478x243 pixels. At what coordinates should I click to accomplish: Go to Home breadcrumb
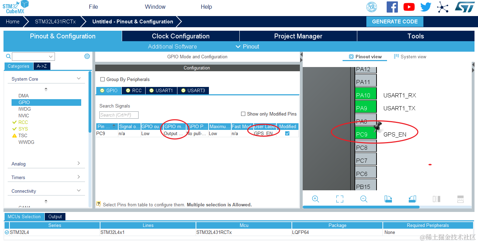tap(13, 21)
